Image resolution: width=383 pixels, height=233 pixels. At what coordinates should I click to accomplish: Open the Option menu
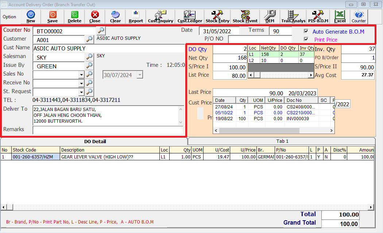point(9,17)
